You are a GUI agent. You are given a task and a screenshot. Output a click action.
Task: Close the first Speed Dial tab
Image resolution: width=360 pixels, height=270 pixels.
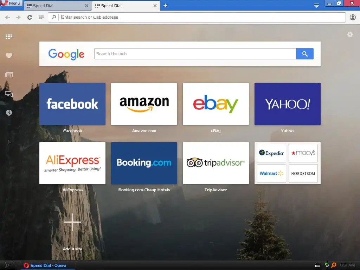[x=86, y=6]
